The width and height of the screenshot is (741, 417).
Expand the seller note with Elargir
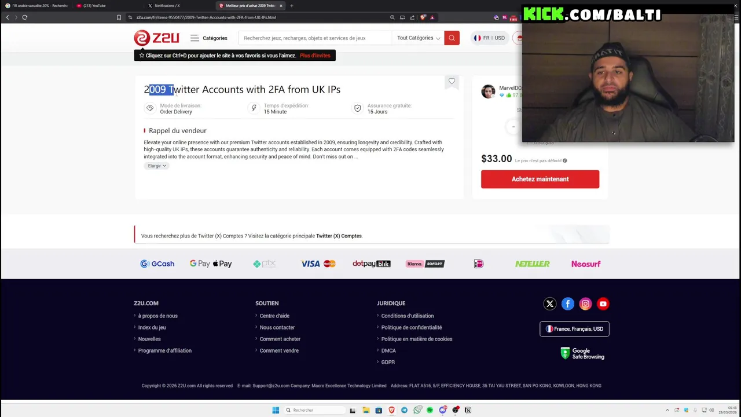156,166
